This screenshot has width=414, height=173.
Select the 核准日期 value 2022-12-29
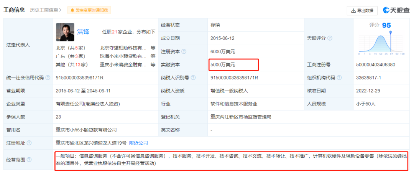[368, 91]
